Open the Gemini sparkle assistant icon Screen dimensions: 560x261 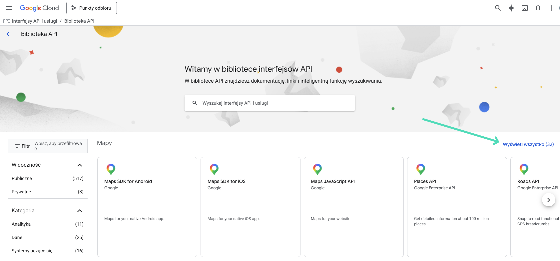pyautogui.click(x=511, y=8)
